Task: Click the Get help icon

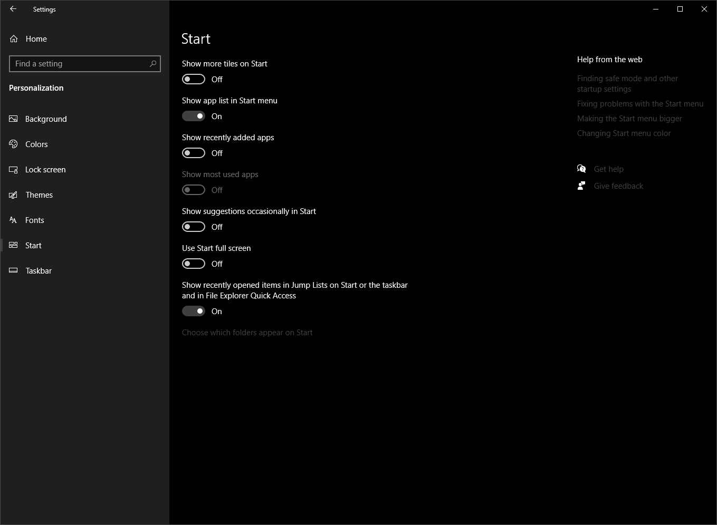Action: pos(581,169)
